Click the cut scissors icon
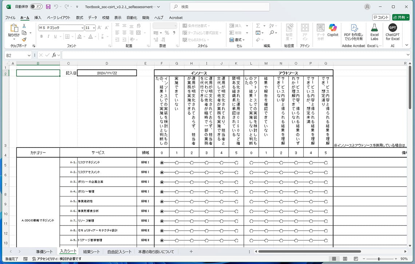Viewport: 415px width, 264px height. point(24,26)
